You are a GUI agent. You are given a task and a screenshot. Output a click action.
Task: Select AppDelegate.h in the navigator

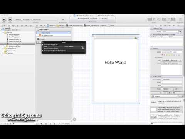[x=14, y=35]
